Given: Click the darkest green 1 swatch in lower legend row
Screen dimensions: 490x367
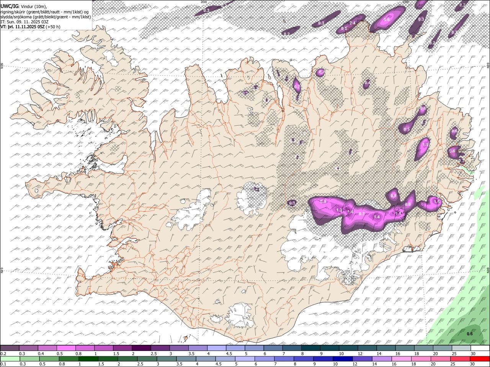Looking at the screenshot, I should coord(88,359).
